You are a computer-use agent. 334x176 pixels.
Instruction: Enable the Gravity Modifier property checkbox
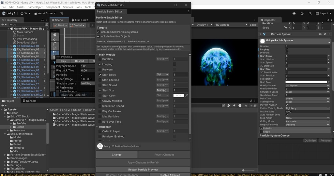point(100,101)
